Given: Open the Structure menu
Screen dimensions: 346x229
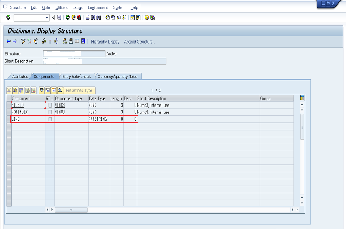Looking at the screenshot, I should 18,7.
